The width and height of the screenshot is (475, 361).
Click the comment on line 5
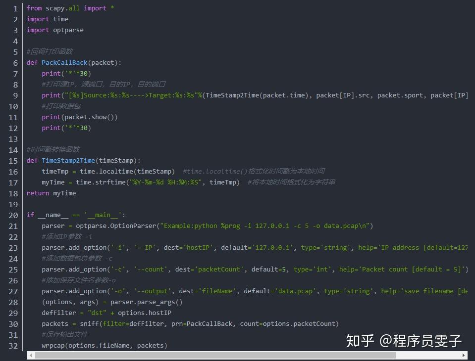click(x=50, y=52)
